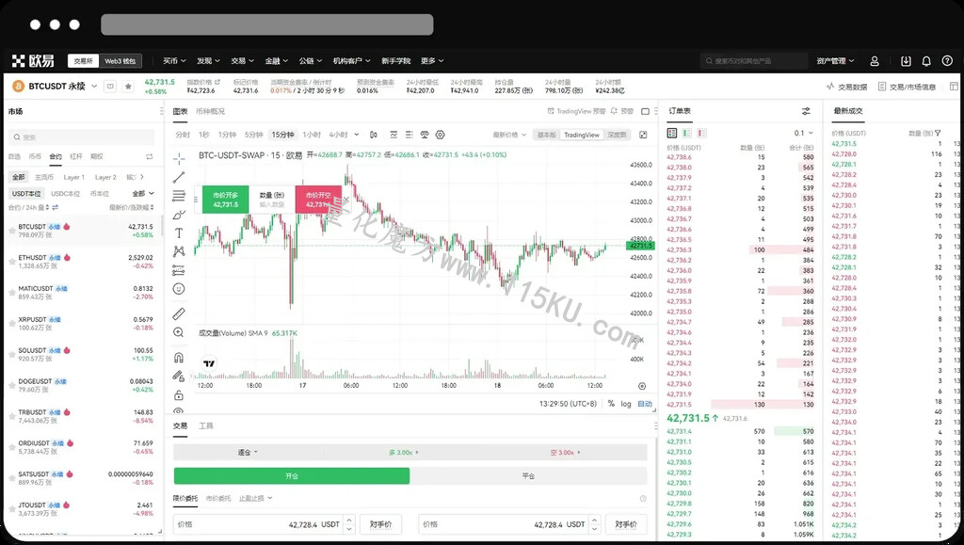
Task: Activate the ruler measure tool
Action: click(x=179, y=314)
